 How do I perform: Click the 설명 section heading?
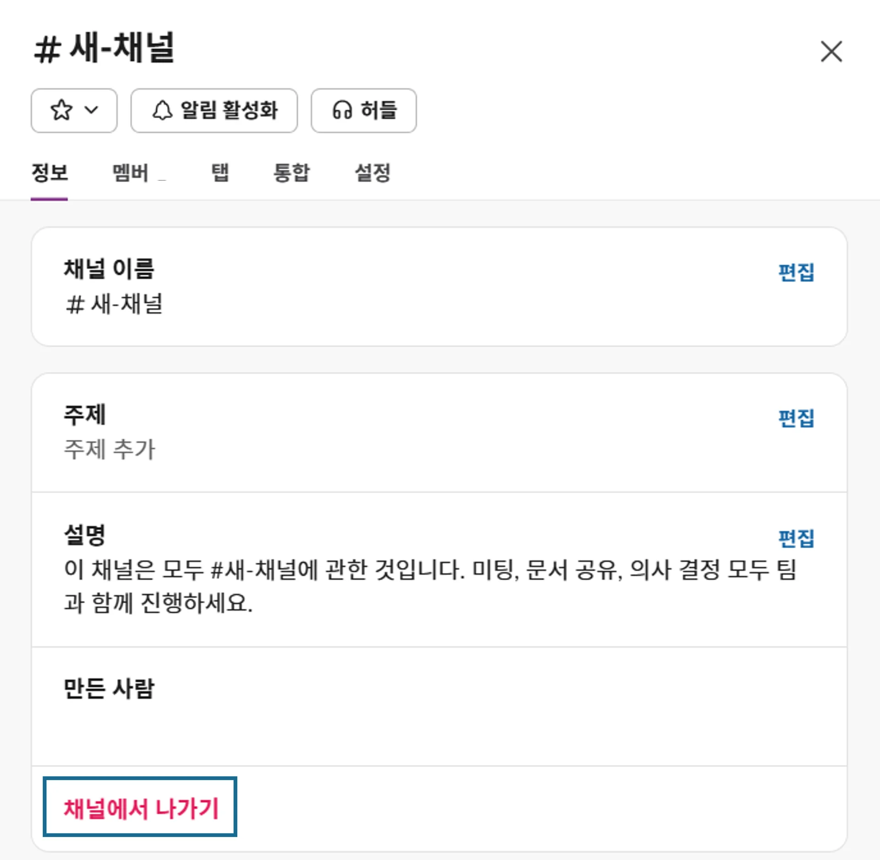pos(85,535)
